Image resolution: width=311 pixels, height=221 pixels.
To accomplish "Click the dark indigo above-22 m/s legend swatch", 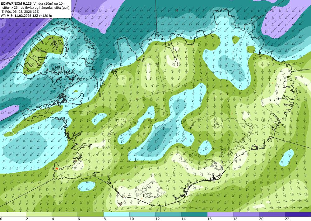I will tap(298, 214).
